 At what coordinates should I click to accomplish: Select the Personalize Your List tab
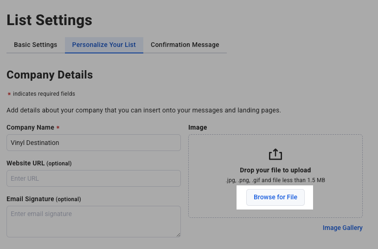pyautogui.click(x=104, y=45)
